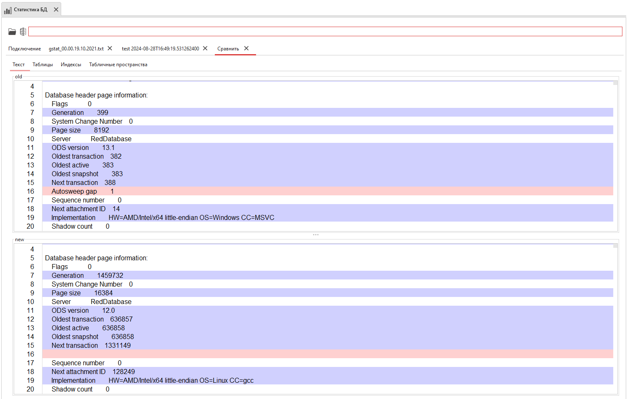This screenshot has height=399, width=627.
Task: Open the Табличные пространства tab
Action: [118, 65]
